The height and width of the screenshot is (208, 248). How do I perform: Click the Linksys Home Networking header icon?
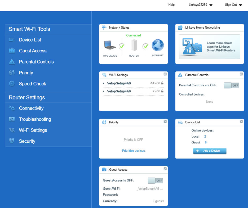point(180,28)
